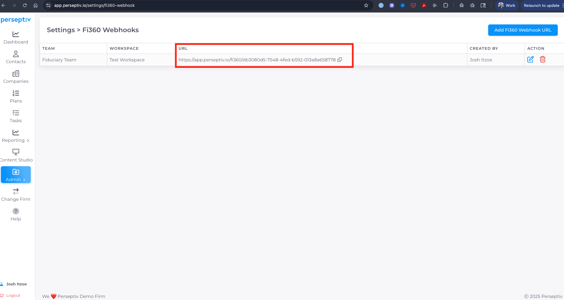Open Contacts in the sidebar
564x300 pixels.
pyautogui.click(x=16, y=57)
